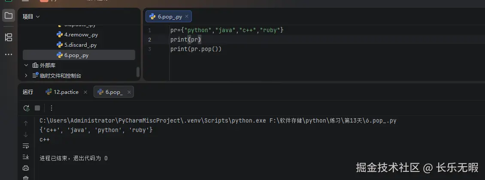Collapse the 外部库 node

point(26,66)
